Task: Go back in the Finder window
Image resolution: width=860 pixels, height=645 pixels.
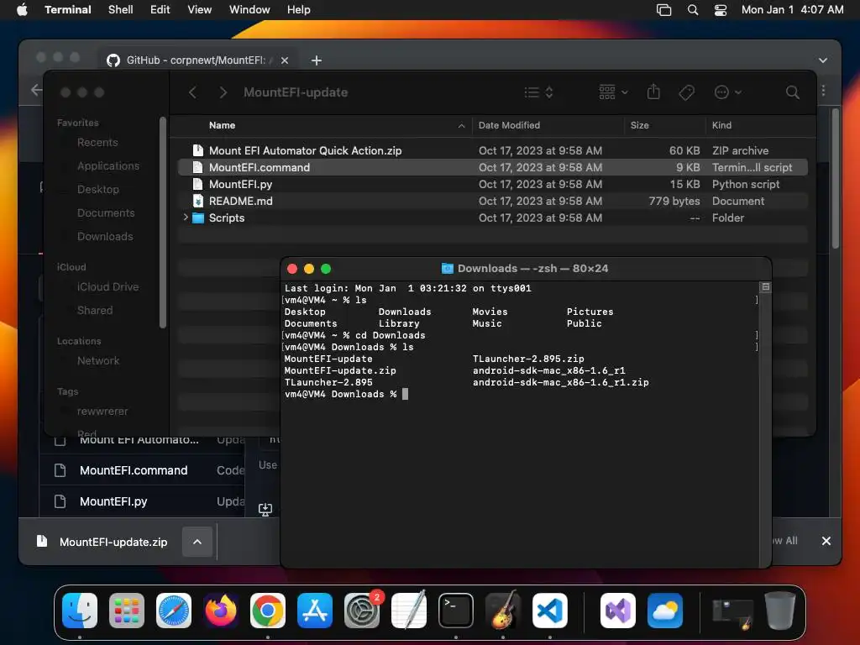Action: pos(192,92)
